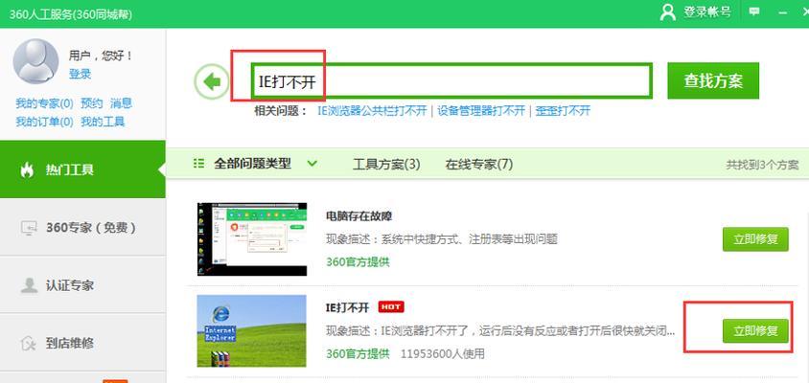Screen dimensions: 809x383
Task: Click the 全部问题类型 label
Action: [x=252, y=164]
